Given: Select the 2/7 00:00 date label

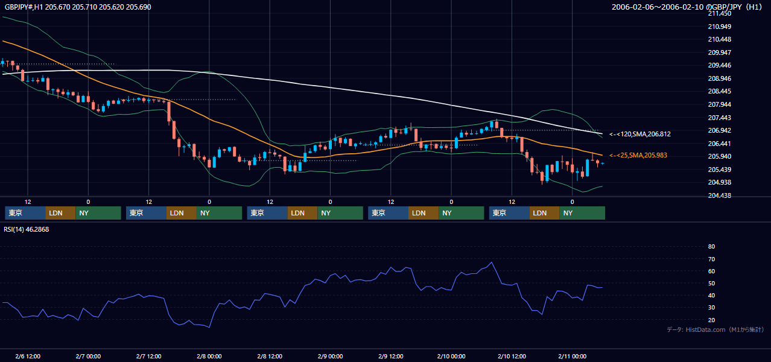Looking at the screenshot, I should 88,356.
